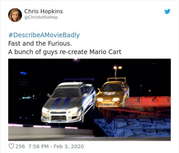179x153 pixels.
Task: Select the 'Fast and the Furious.' text line
Action: 40,43
